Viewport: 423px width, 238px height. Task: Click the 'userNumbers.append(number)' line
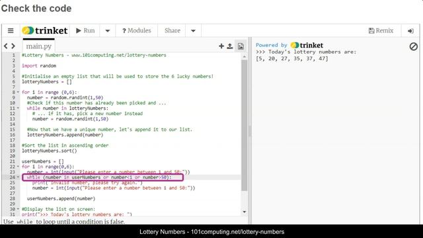point(61,198)
